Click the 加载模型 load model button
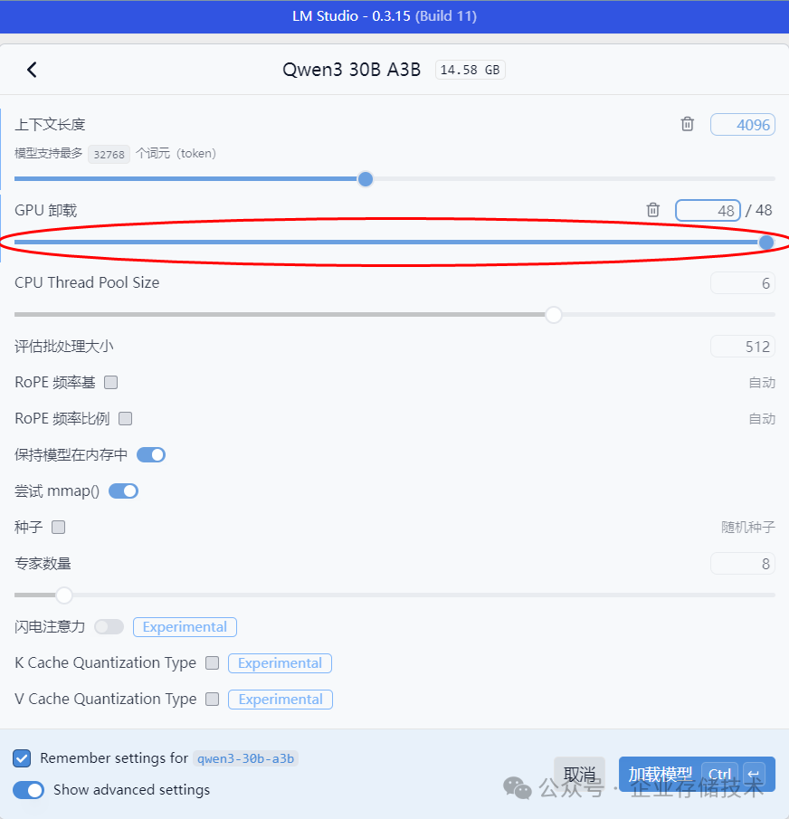This screenshot has width=789, height=819. (x=697, y=774)
